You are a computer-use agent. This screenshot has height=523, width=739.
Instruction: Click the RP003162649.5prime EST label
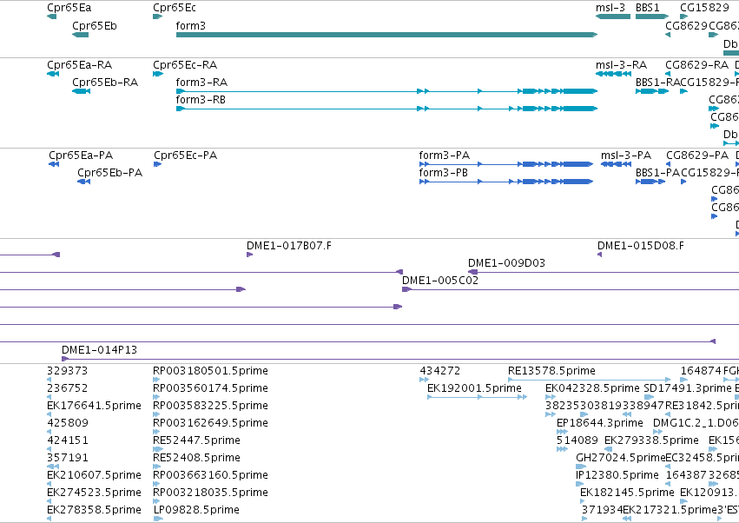point(211,423)
